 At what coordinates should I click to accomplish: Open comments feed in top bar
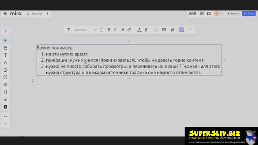point(202,13)
